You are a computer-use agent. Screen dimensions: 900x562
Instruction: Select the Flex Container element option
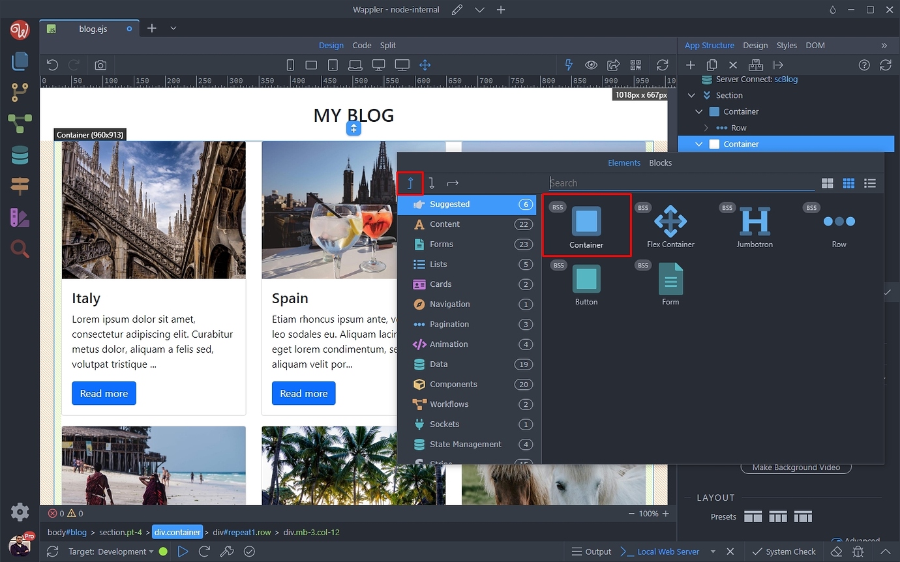click(x=670, y=224)
